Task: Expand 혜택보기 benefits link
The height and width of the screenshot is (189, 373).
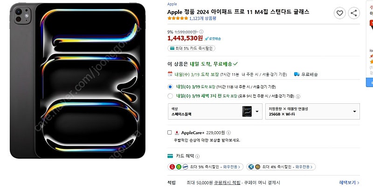Action: tap(349, 183)
